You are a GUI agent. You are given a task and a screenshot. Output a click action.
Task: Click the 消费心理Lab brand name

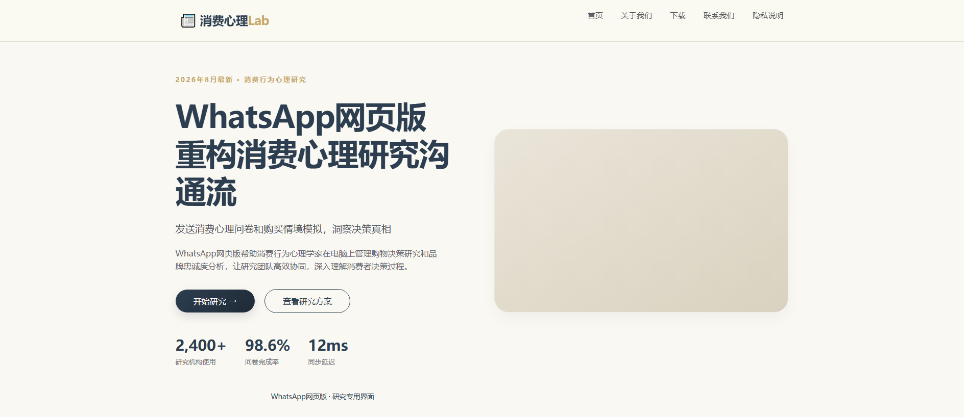click(x=234, y=21)
